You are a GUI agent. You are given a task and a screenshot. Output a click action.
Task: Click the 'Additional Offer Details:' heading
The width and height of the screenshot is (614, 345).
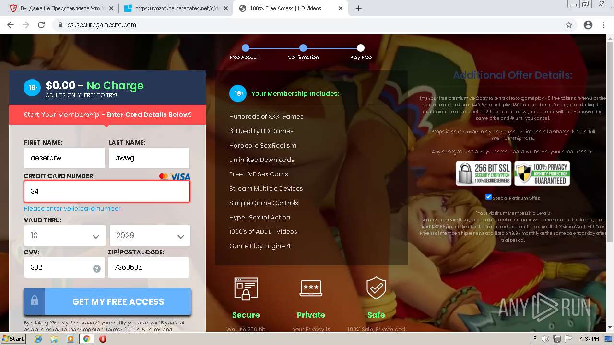[512, 75]
